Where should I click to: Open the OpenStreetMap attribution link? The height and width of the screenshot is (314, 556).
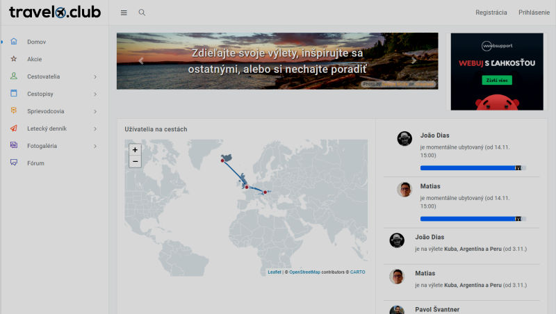click(x=304, y=272)
